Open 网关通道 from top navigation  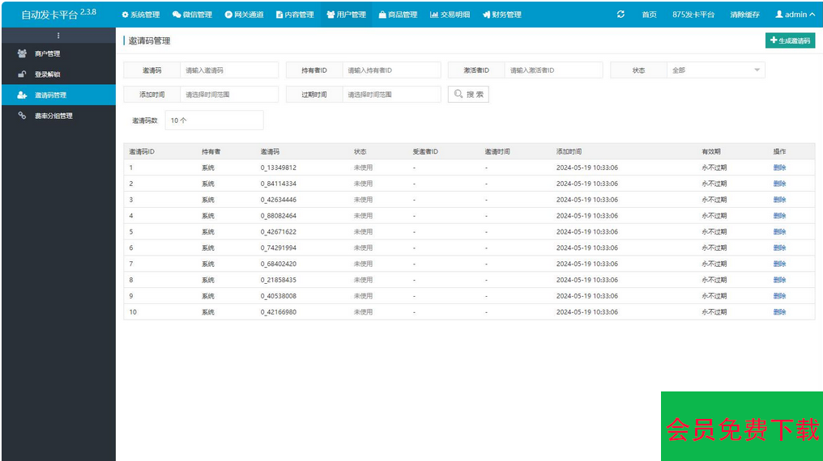244,15
